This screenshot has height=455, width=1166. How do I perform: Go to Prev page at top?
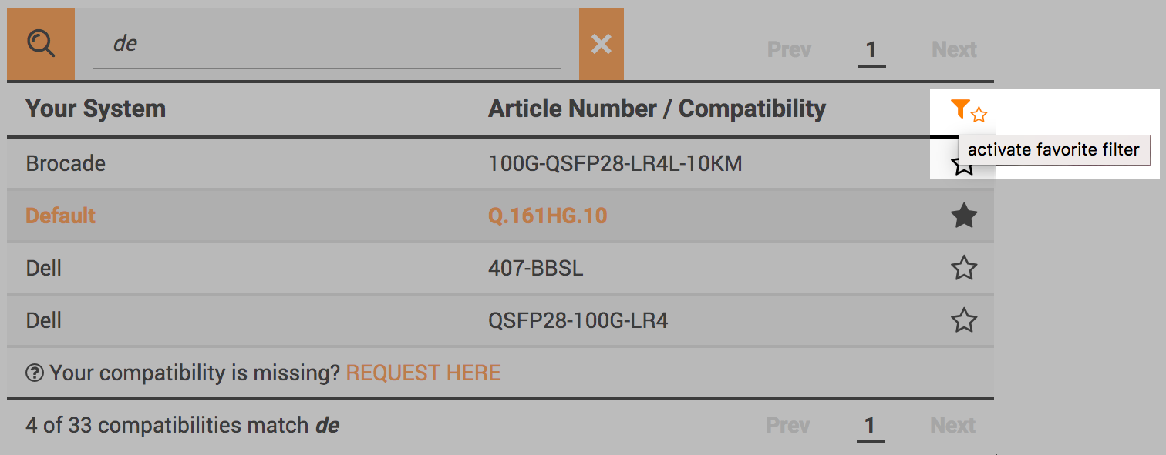tap(789, 50)
